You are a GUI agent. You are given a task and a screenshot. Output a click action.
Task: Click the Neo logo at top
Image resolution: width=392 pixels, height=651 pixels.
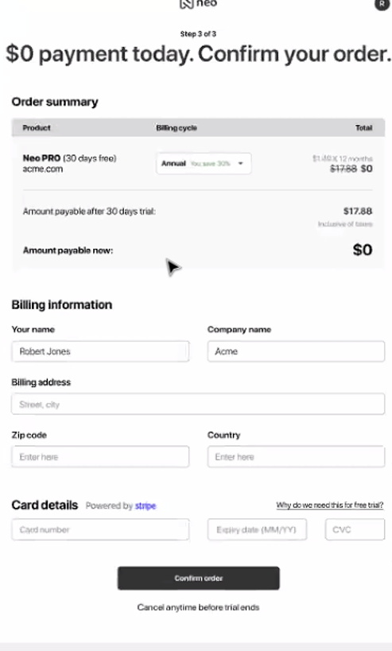[x=198, y=4]
